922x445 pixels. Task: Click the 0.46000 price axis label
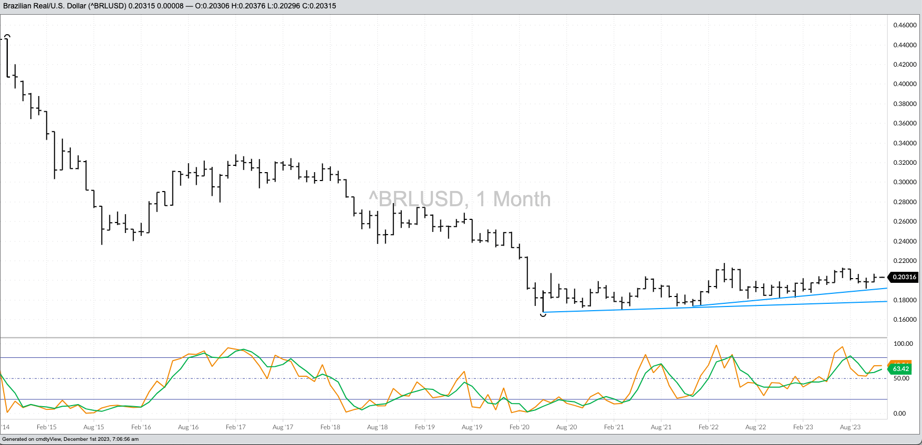(905, 25)
